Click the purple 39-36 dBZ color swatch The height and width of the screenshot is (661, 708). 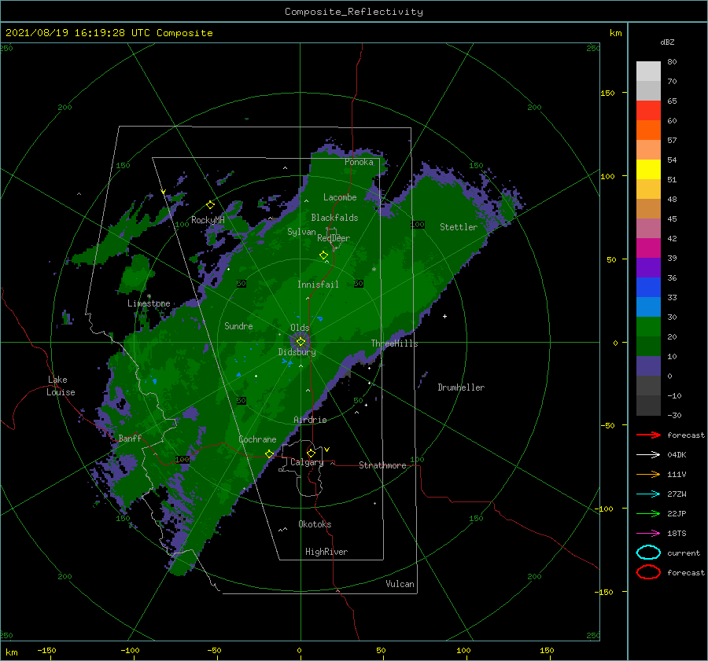click(648, 268)
